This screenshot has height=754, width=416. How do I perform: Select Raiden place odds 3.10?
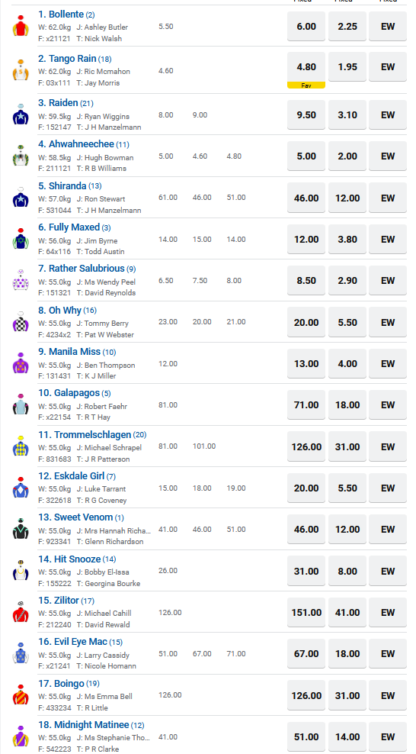tap(347, 115)
